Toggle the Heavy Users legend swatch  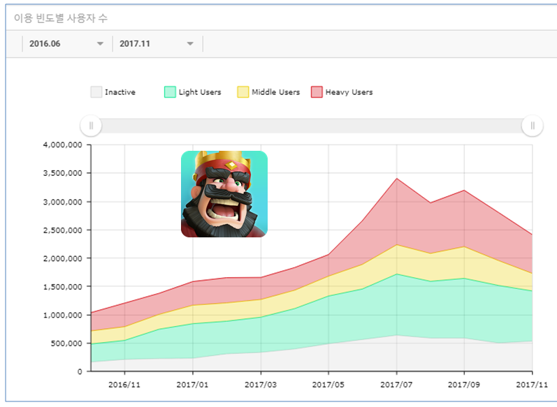coord(317,92)
